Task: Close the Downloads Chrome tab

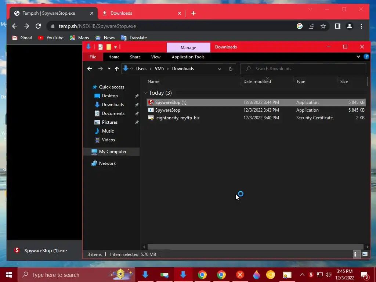Action: tap(179, 13)
